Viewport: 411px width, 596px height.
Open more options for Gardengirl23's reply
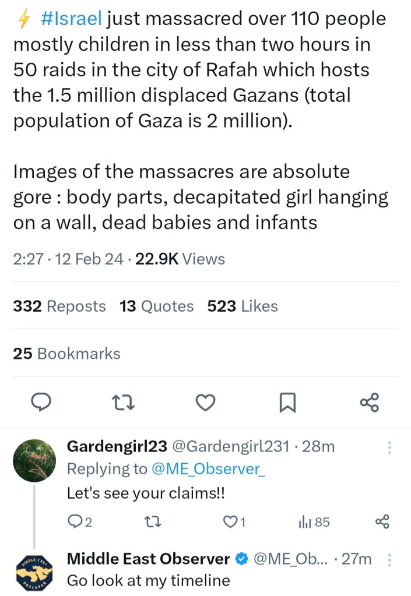coord(389,447)
